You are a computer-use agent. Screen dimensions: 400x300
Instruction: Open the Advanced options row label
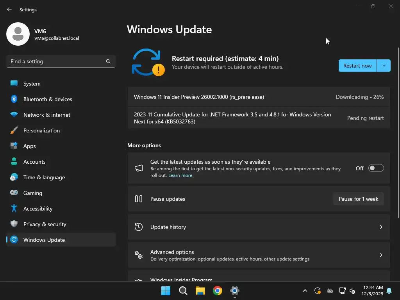coord(172,252)
